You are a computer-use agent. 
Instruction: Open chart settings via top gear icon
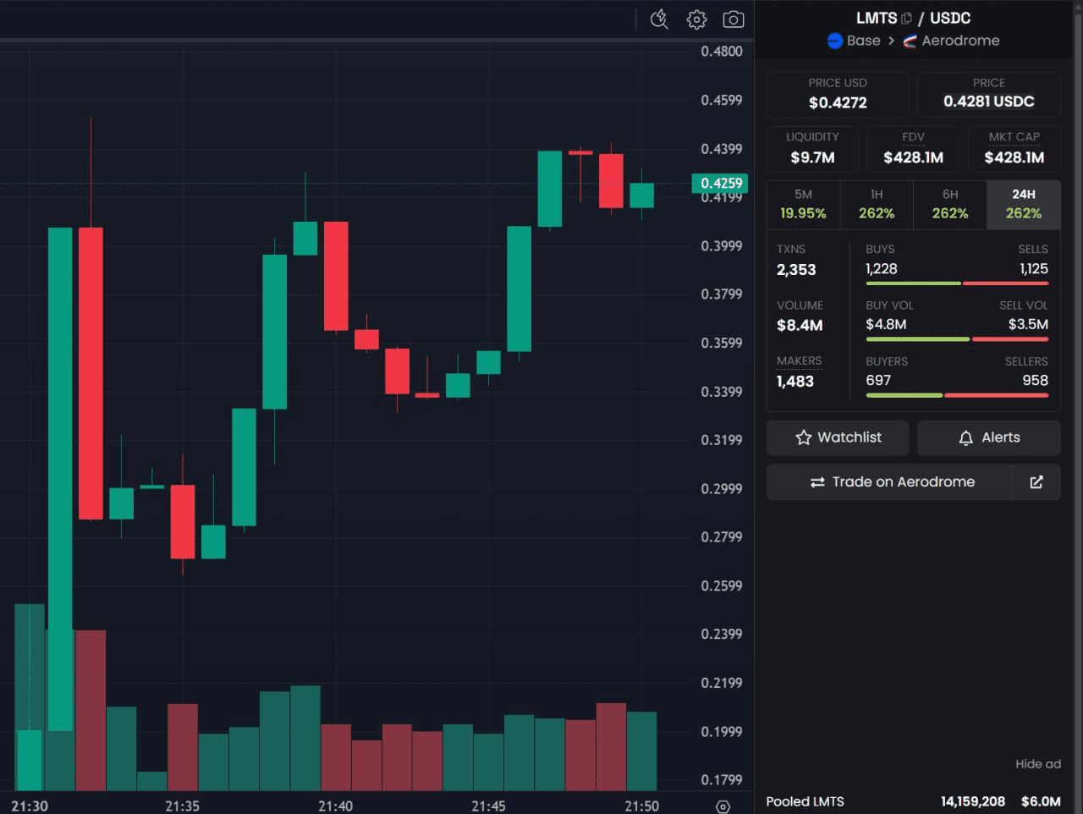(696, 19)
